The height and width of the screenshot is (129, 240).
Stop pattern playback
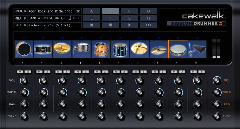(111, 25)
